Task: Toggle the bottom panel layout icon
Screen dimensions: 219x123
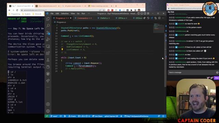Action: (x=142, y=14)
